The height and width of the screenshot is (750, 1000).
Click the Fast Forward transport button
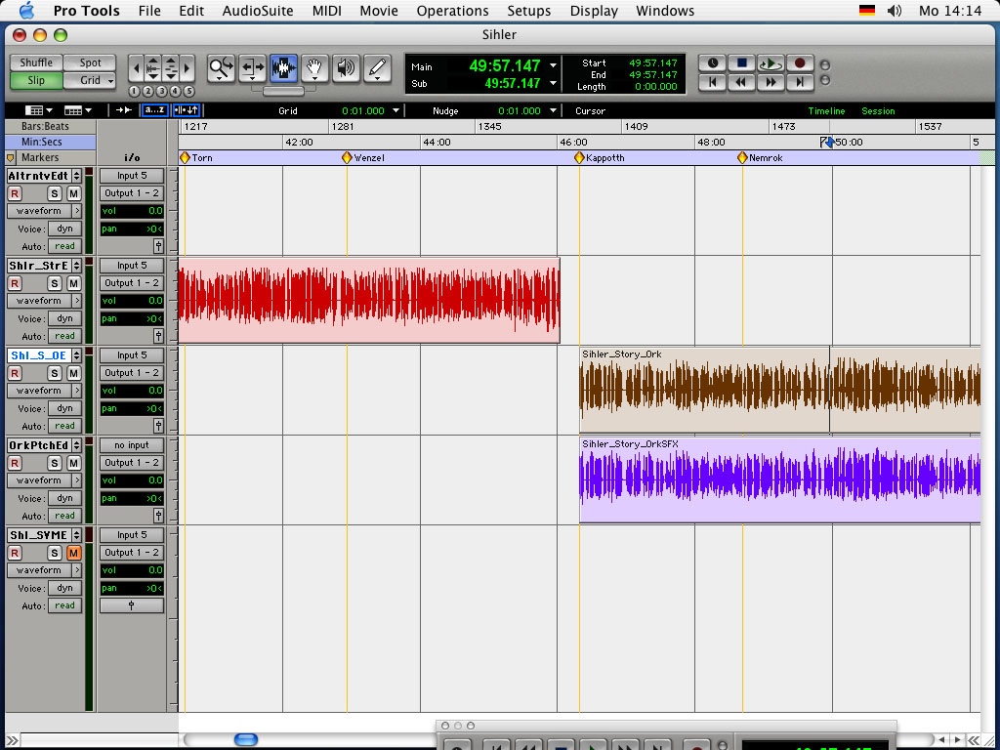point(771,82)
